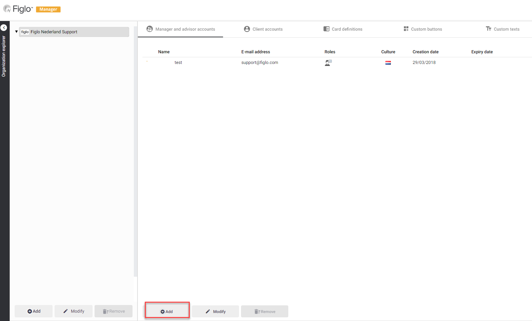Collapse the Organization explorer panel arrow

pos(4,28)
